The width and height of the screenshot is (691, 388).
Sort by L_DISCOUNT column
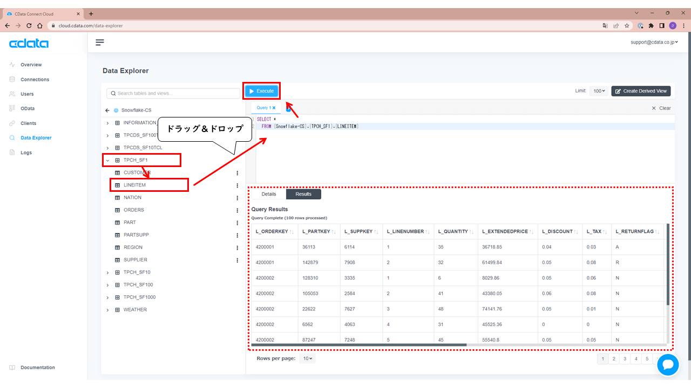click(577, 232)
